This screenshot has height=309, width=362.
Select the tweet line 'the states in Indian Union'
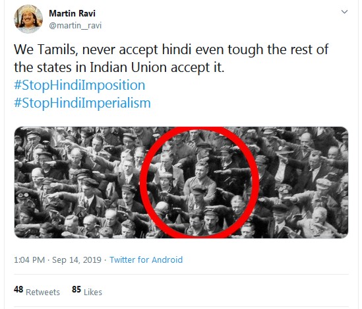[x=119, y=67]
